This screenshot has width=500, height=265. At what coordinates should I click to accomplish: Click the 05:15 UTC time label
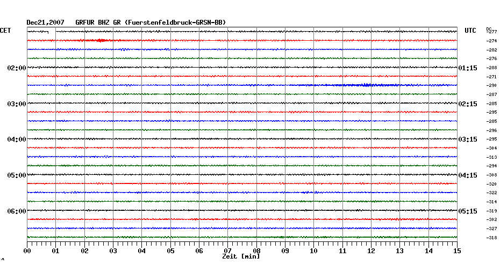pos(468,211)
